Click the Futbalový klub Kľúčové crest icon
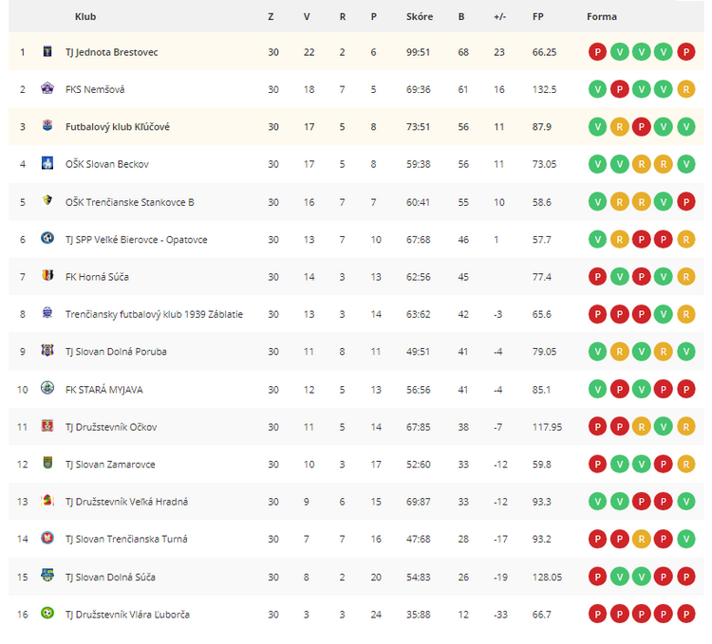 (47, 125)
